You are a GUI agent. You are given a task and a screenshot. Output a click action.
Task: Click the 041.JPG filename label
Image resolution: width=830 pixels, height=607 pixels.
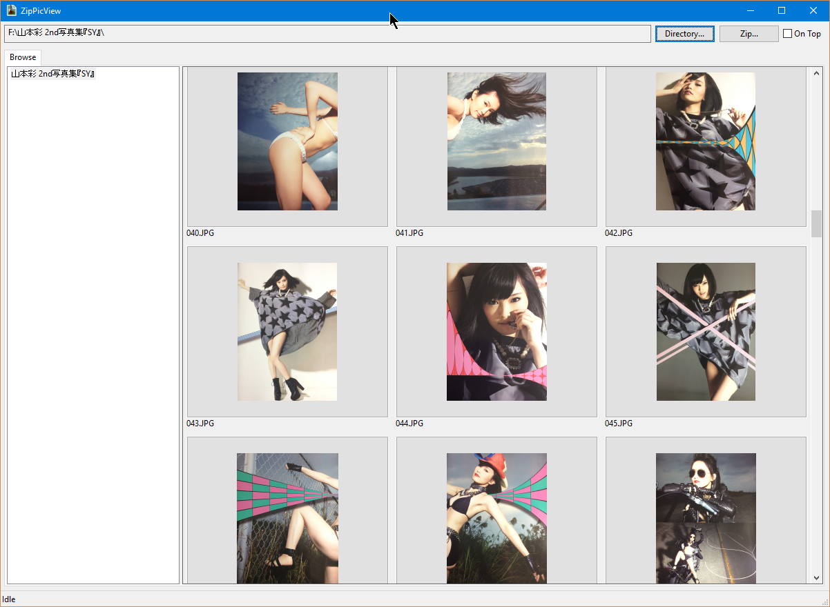409,233
